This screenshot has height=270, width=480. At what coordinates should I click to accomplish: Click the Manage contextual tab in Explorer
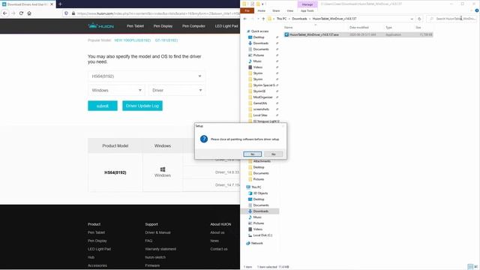click(x=307, y=4)
